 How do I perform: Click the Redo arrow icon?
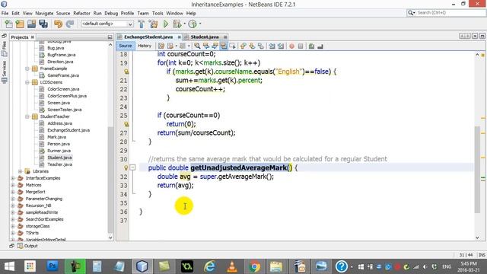click(x=70, y=24)
